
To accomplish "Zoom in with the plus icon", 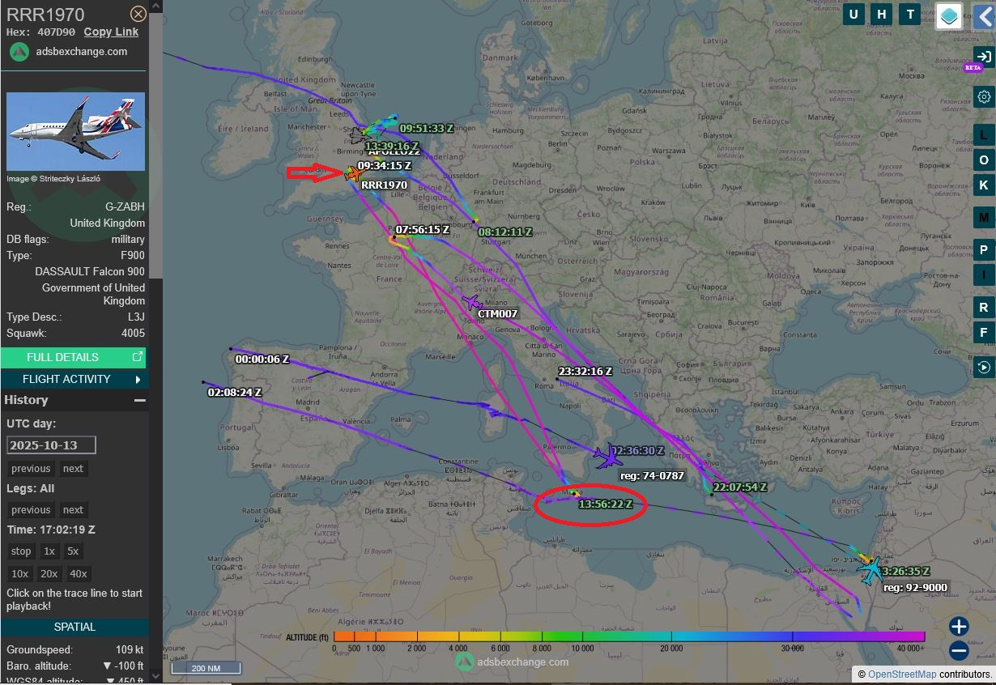I will pyautogui.click(x=959, y=626).
